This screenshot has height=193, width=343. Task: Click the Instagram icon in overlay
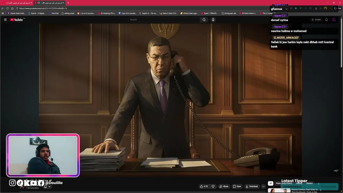[x=12, y=183]
